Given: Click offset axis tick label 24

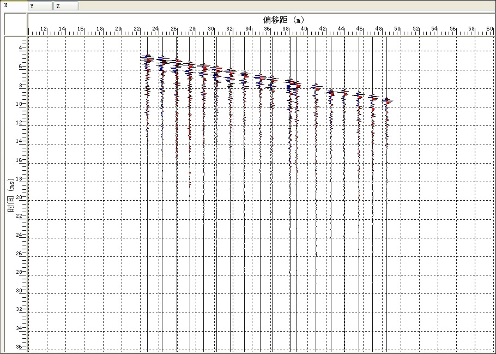Looking at the screenshot, I should coord(155,29).
